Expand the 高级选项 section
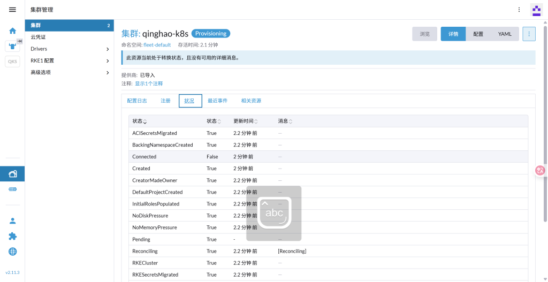The width and height of the screenshot is (548, 282). (70, 72)
